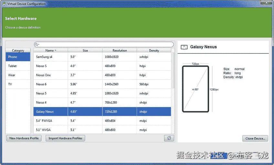This screenshot has width=274, height=165.
Task: Click the device icon beside the Galaxy Nexus title
Action: click(184, 47)
